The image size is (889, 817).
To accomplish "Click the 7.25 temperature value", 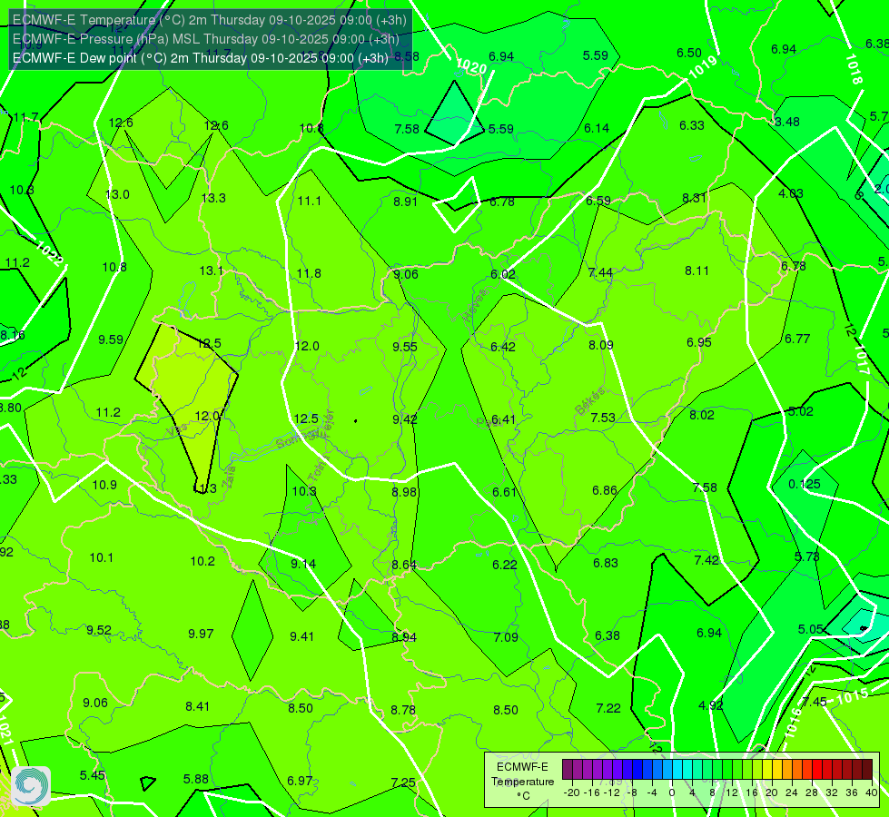I will [403, 783].
